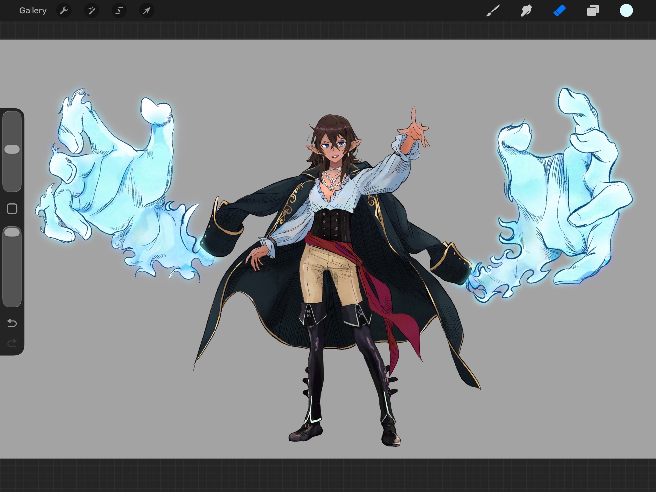Click the brush opacity slider handle

12,233
